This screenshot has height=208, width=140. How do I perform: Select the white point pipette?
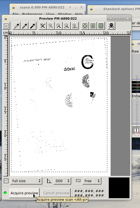(17, 26)
